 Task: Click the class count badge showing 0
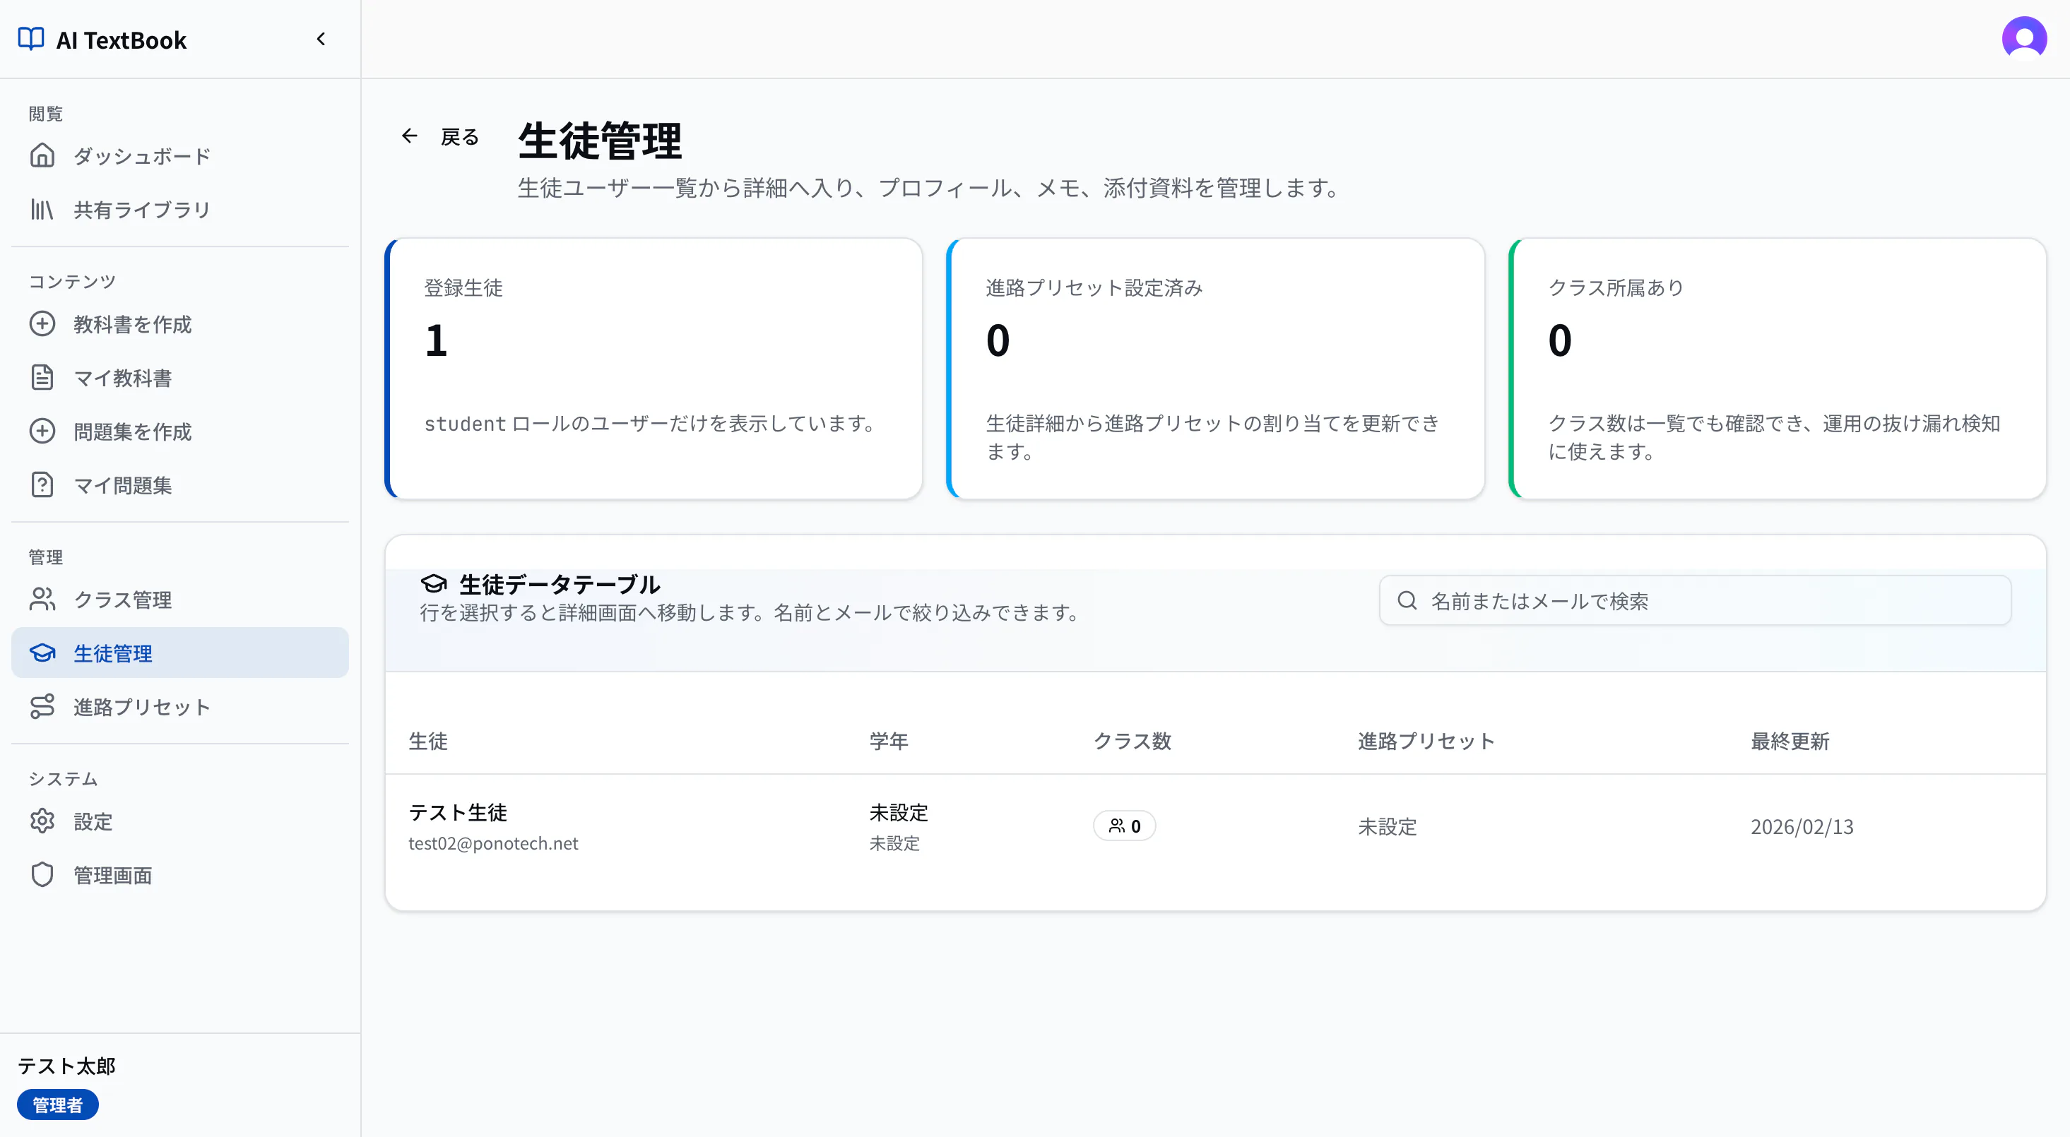coord(1124,826)
